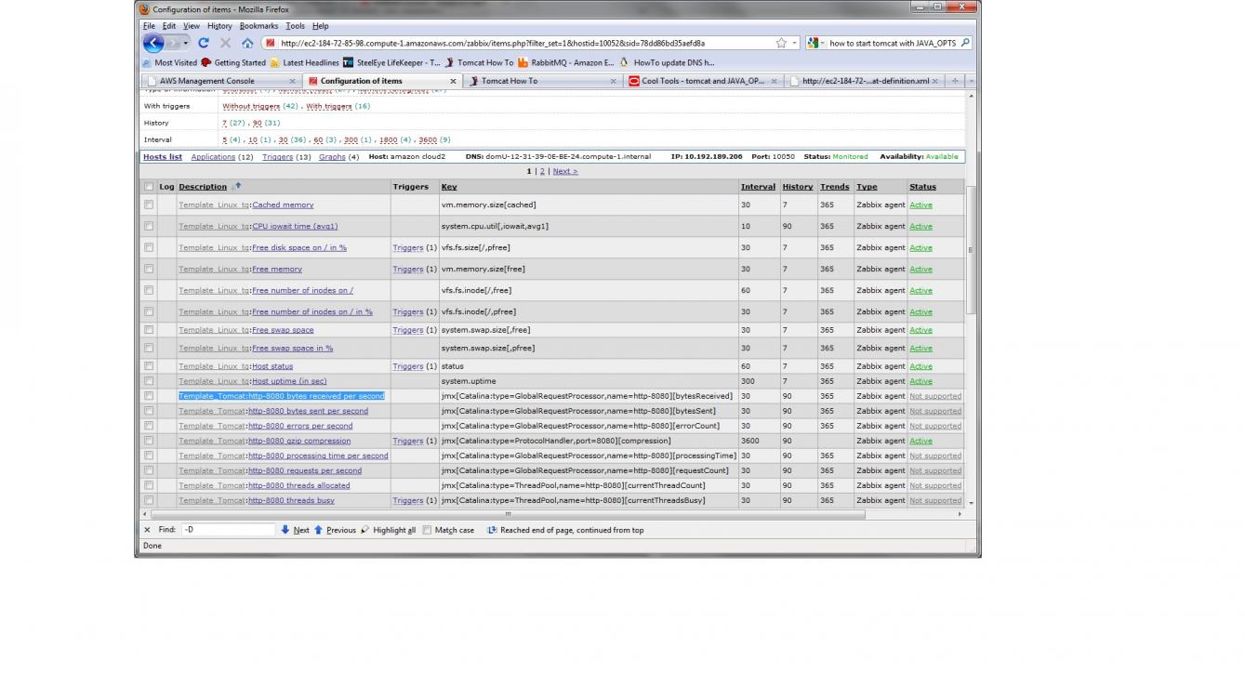The height and width of the screenshot is (700, 1245).
Task: Open the Home page icon
Action: pos(247,43)
